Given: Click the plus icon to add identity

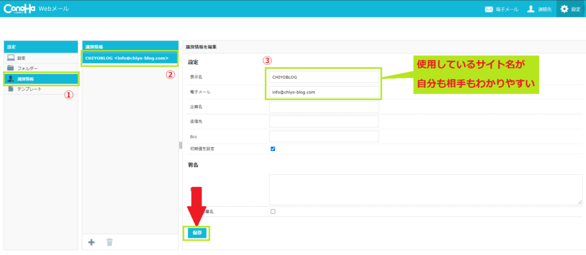Looking at the screenshot, I should pyautogui.click(x=91, y=242).
